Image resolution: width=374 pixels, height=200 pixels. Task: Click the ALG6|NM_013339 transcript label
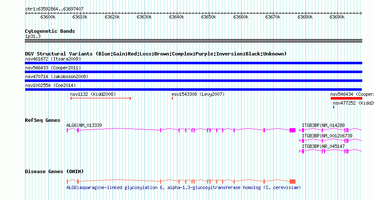click(x=84, y=125)
